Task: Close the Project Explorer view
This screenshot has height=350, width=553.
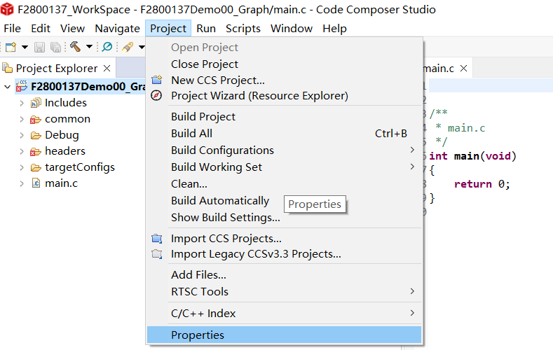Action: (x=107, y=69)
